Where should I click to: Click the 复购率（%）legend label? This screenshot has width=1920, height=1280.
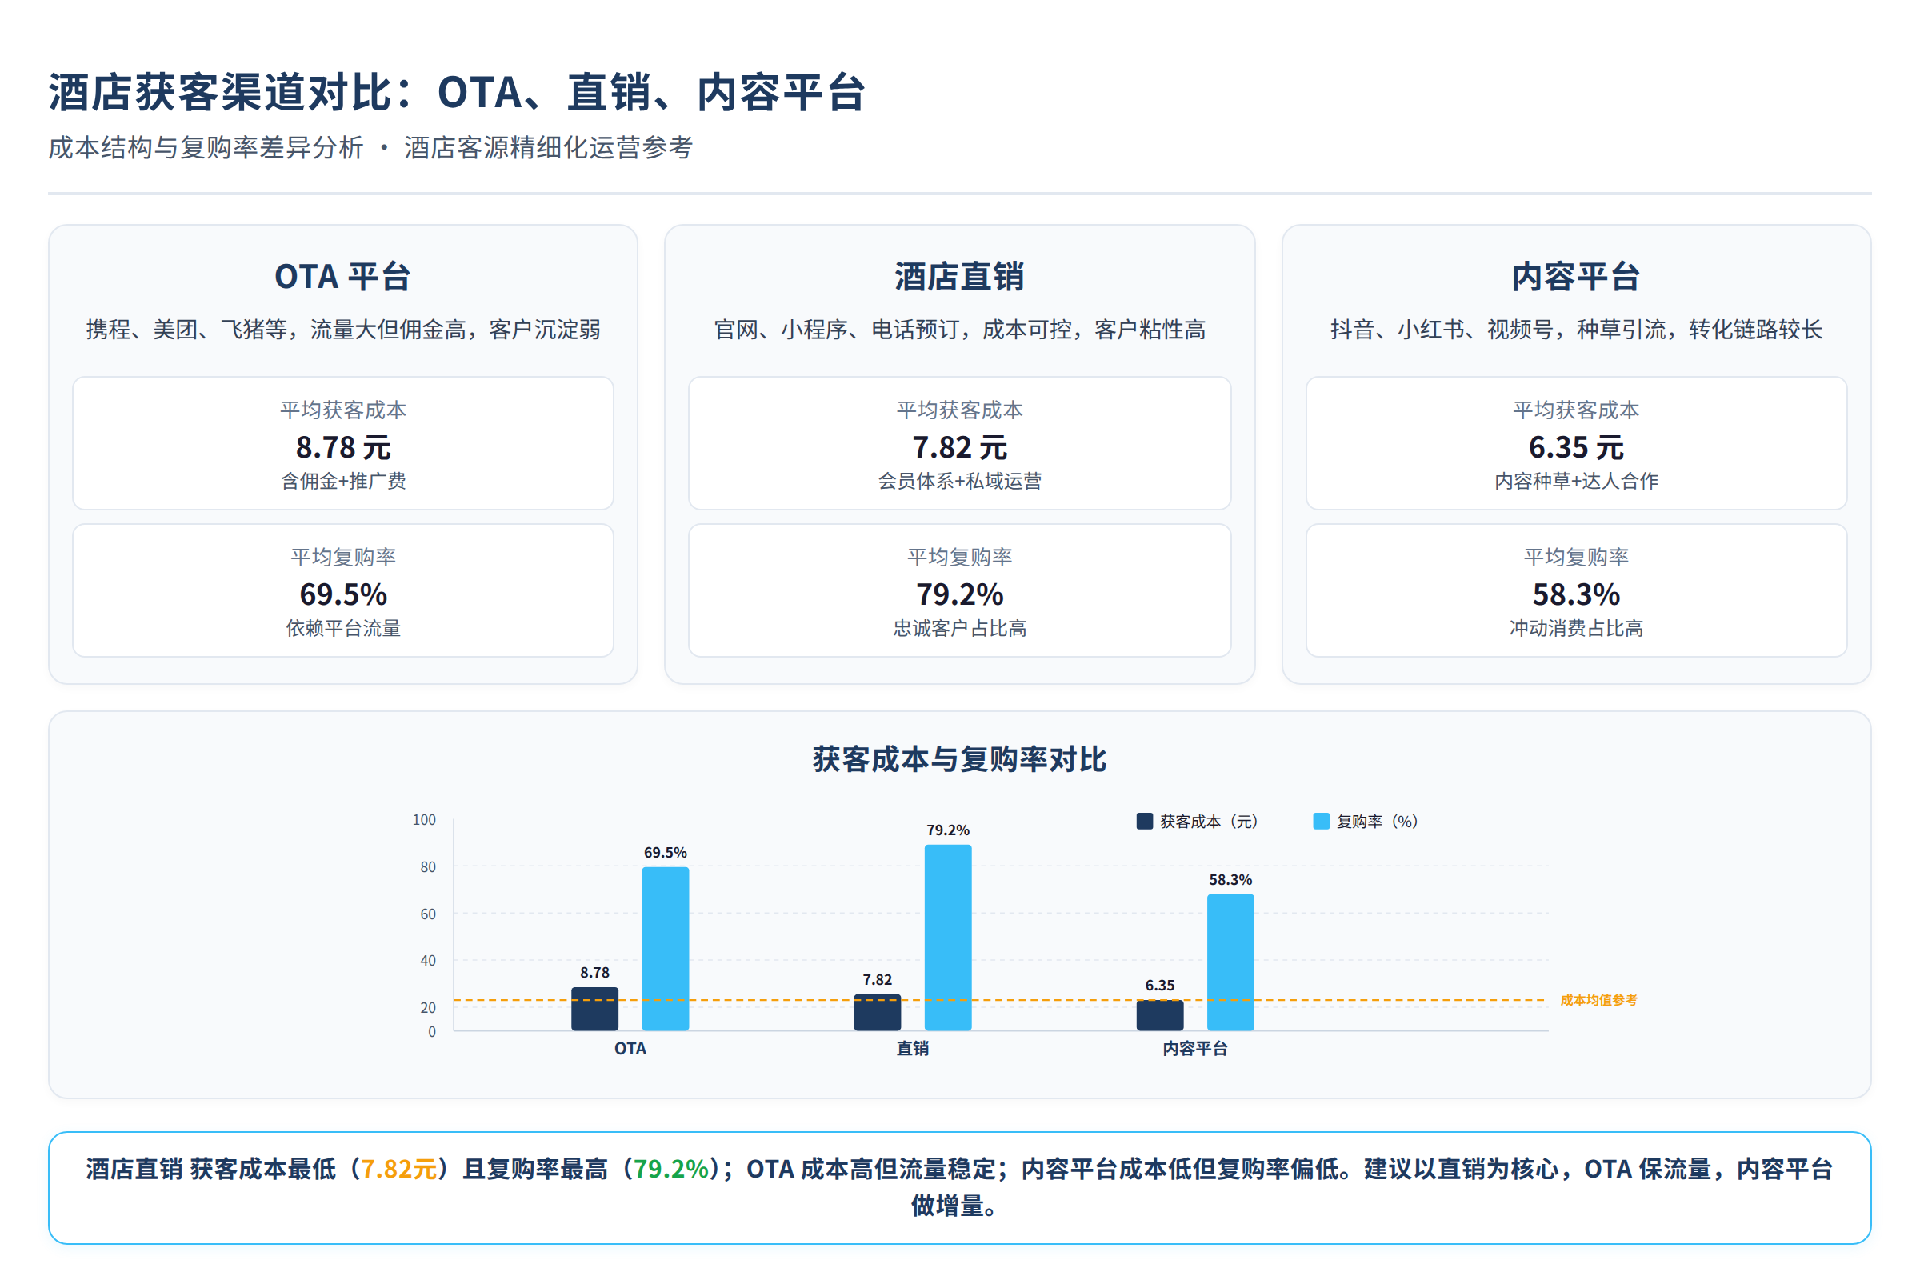point(1377,822)
